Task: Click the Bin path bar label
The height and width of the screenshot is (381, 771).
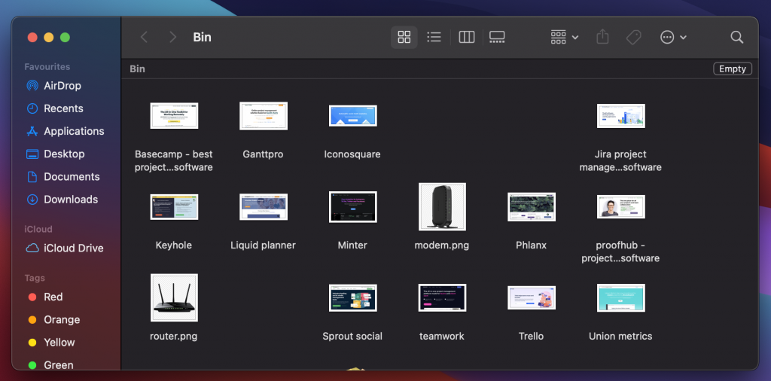Action: click(x=137, y=69)
